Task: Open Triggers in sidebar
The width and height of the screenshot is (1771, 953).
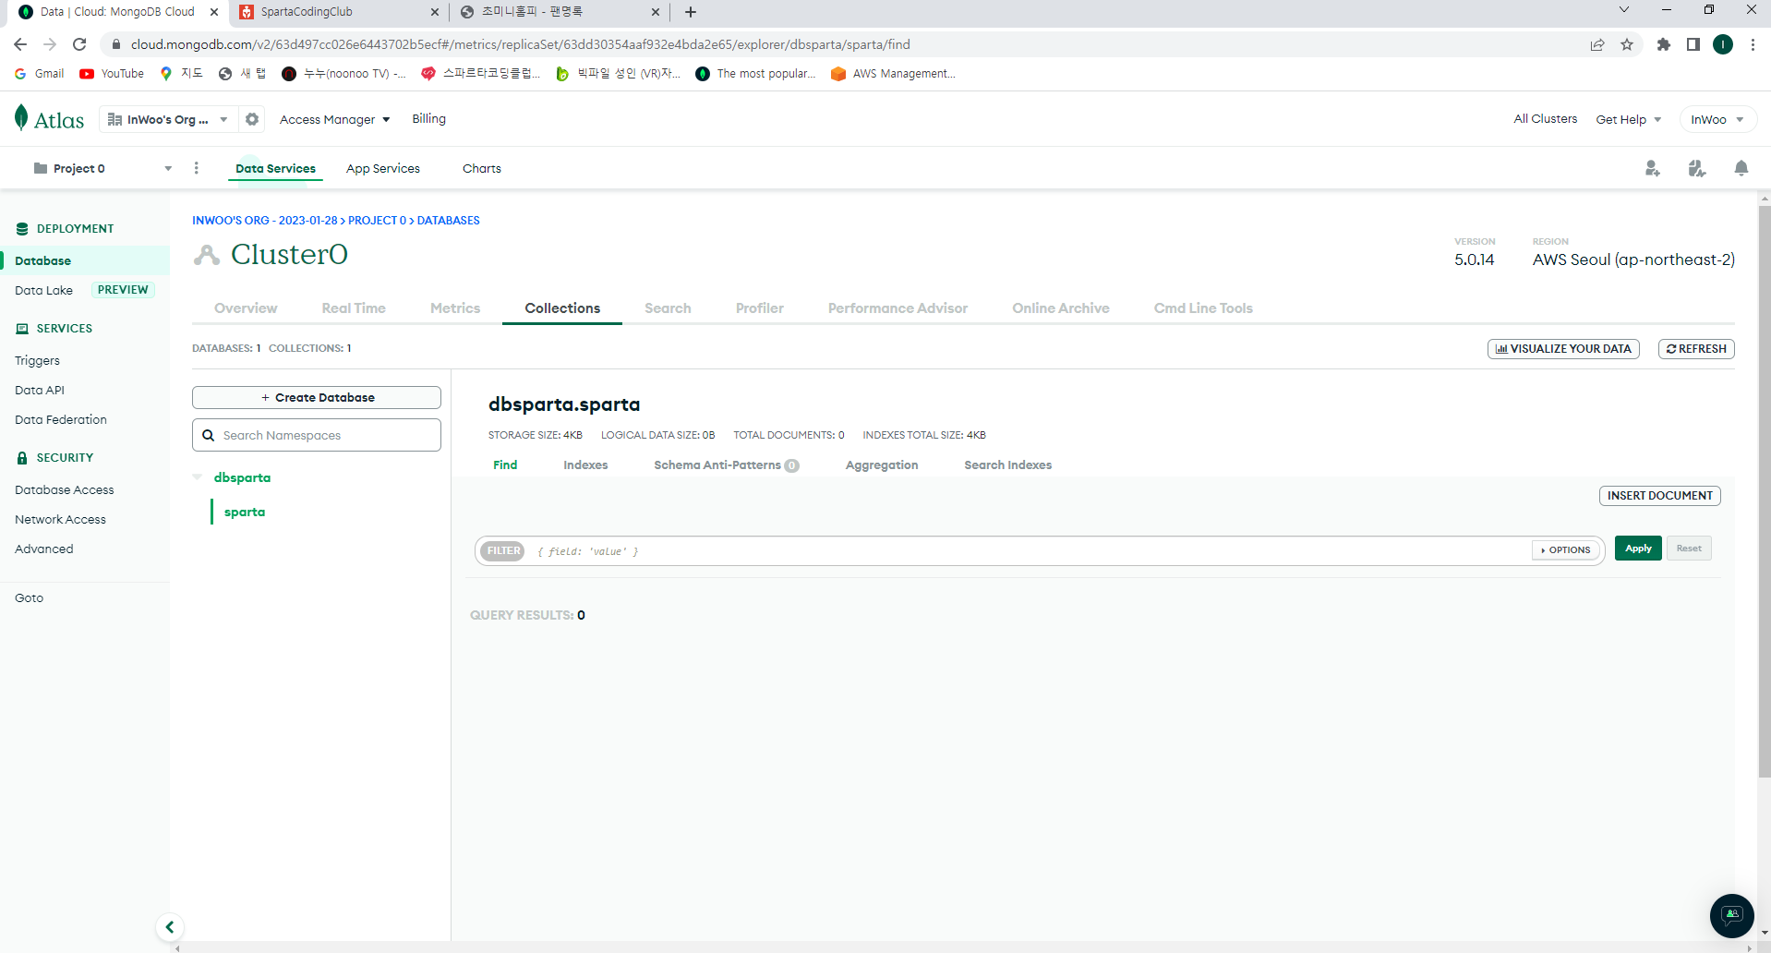Action: pos(37,361)
